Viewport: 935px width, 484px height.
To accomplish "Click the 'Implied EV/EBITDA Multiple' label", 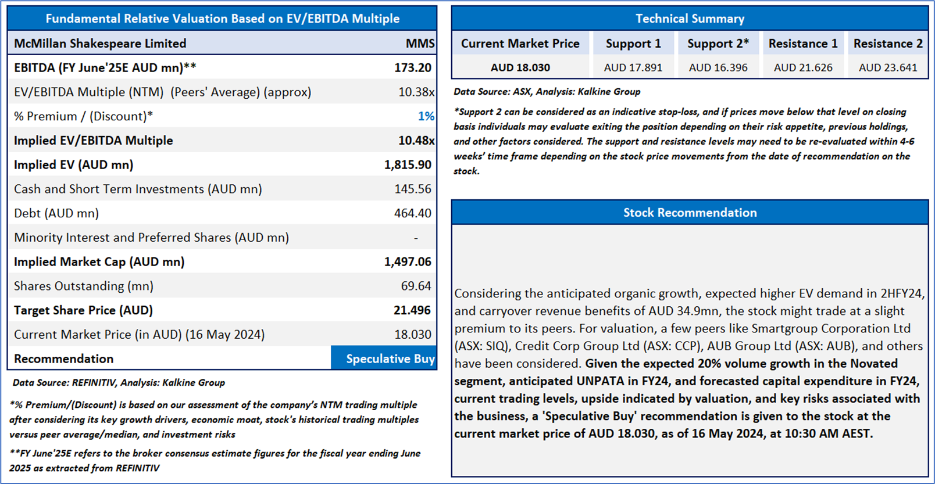I will (x=94, y=141).
